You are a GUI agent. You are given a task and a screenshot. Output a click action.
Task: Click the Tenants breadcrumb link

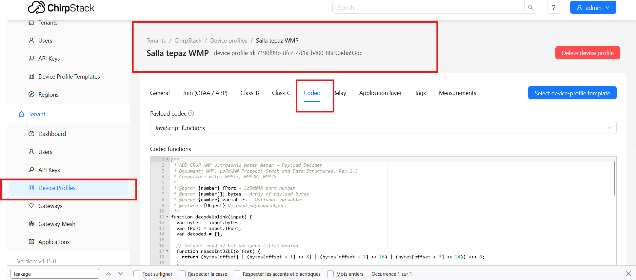point(156,41)
